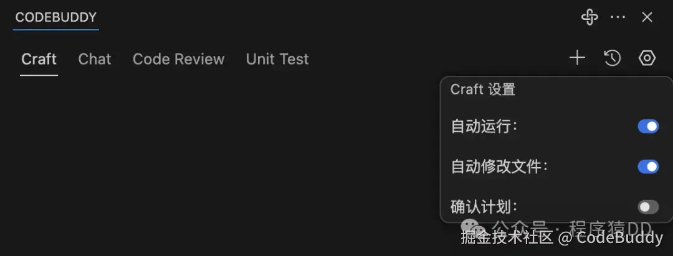Go to the Unit Test tab

277,59
